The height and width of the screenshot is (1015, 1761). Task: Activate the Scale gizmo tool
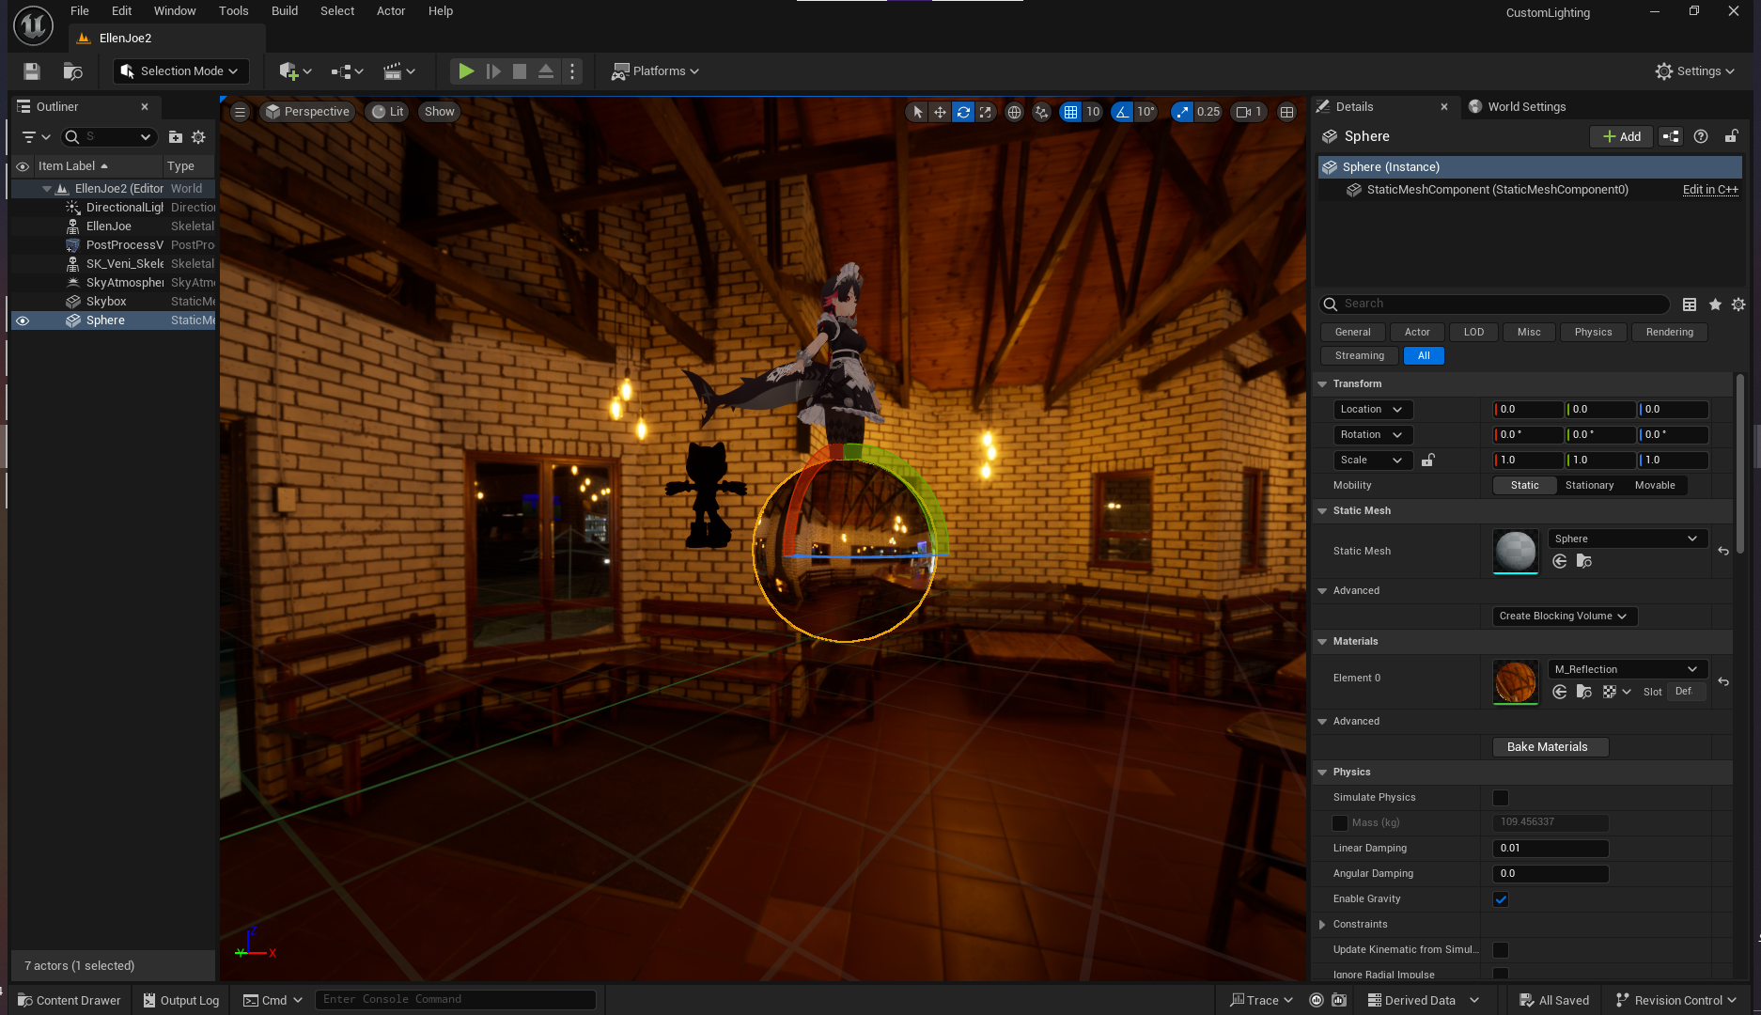(x=985, y=112)
